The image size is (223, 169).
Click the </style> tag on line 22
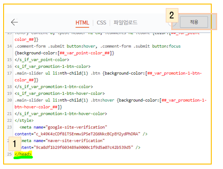[24, 120]
